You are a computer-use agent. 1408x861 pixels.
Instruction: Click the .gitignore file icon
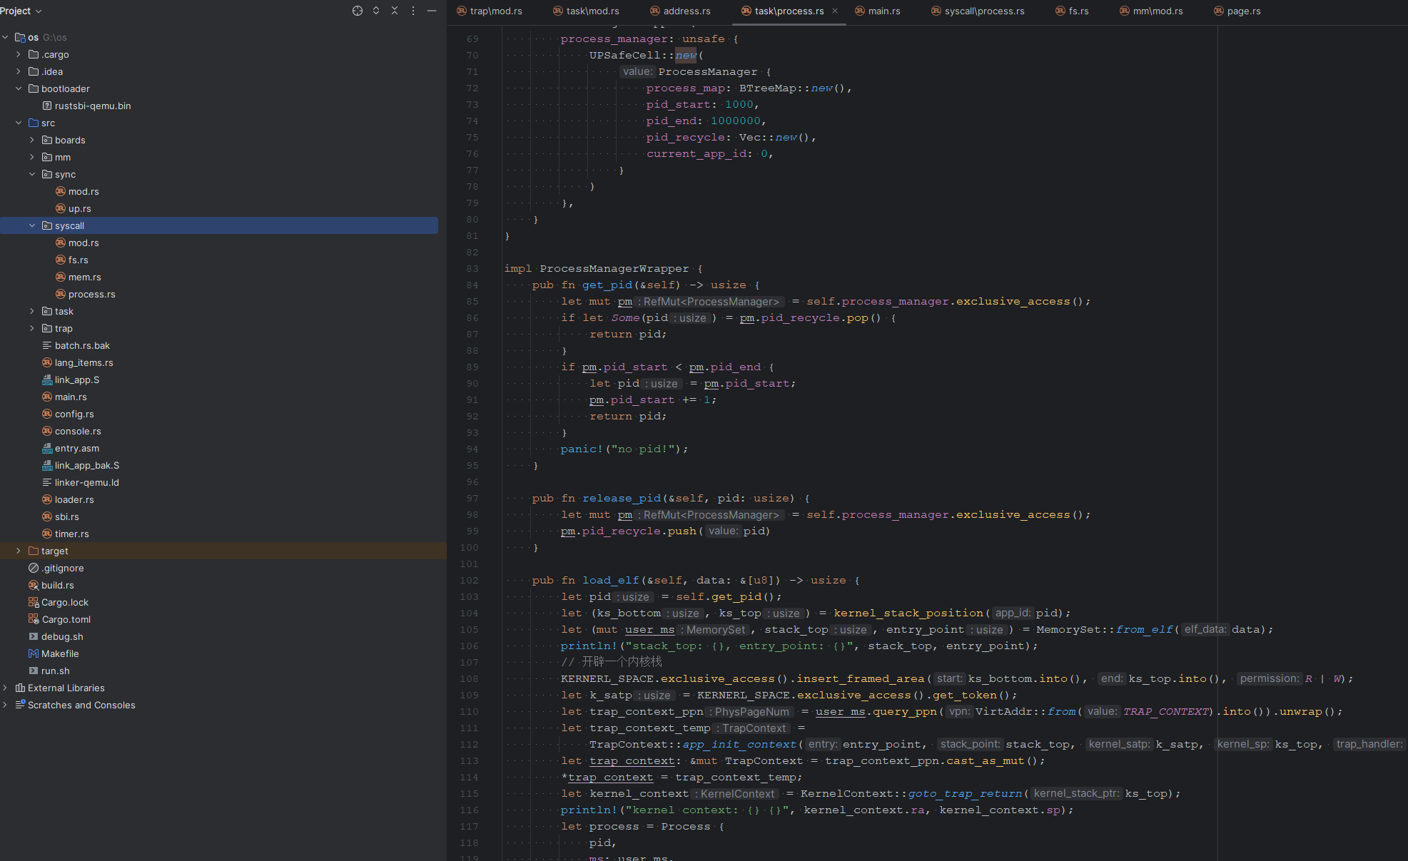(34, 568)
